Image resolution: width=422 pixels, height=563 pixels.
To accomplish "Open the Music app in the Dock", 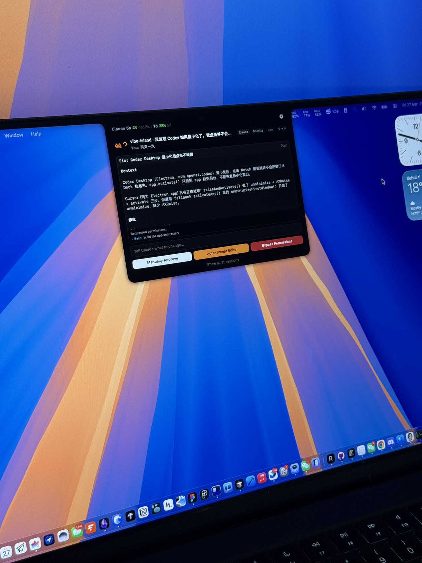I will pyautogui.click(x=262, y=477).
